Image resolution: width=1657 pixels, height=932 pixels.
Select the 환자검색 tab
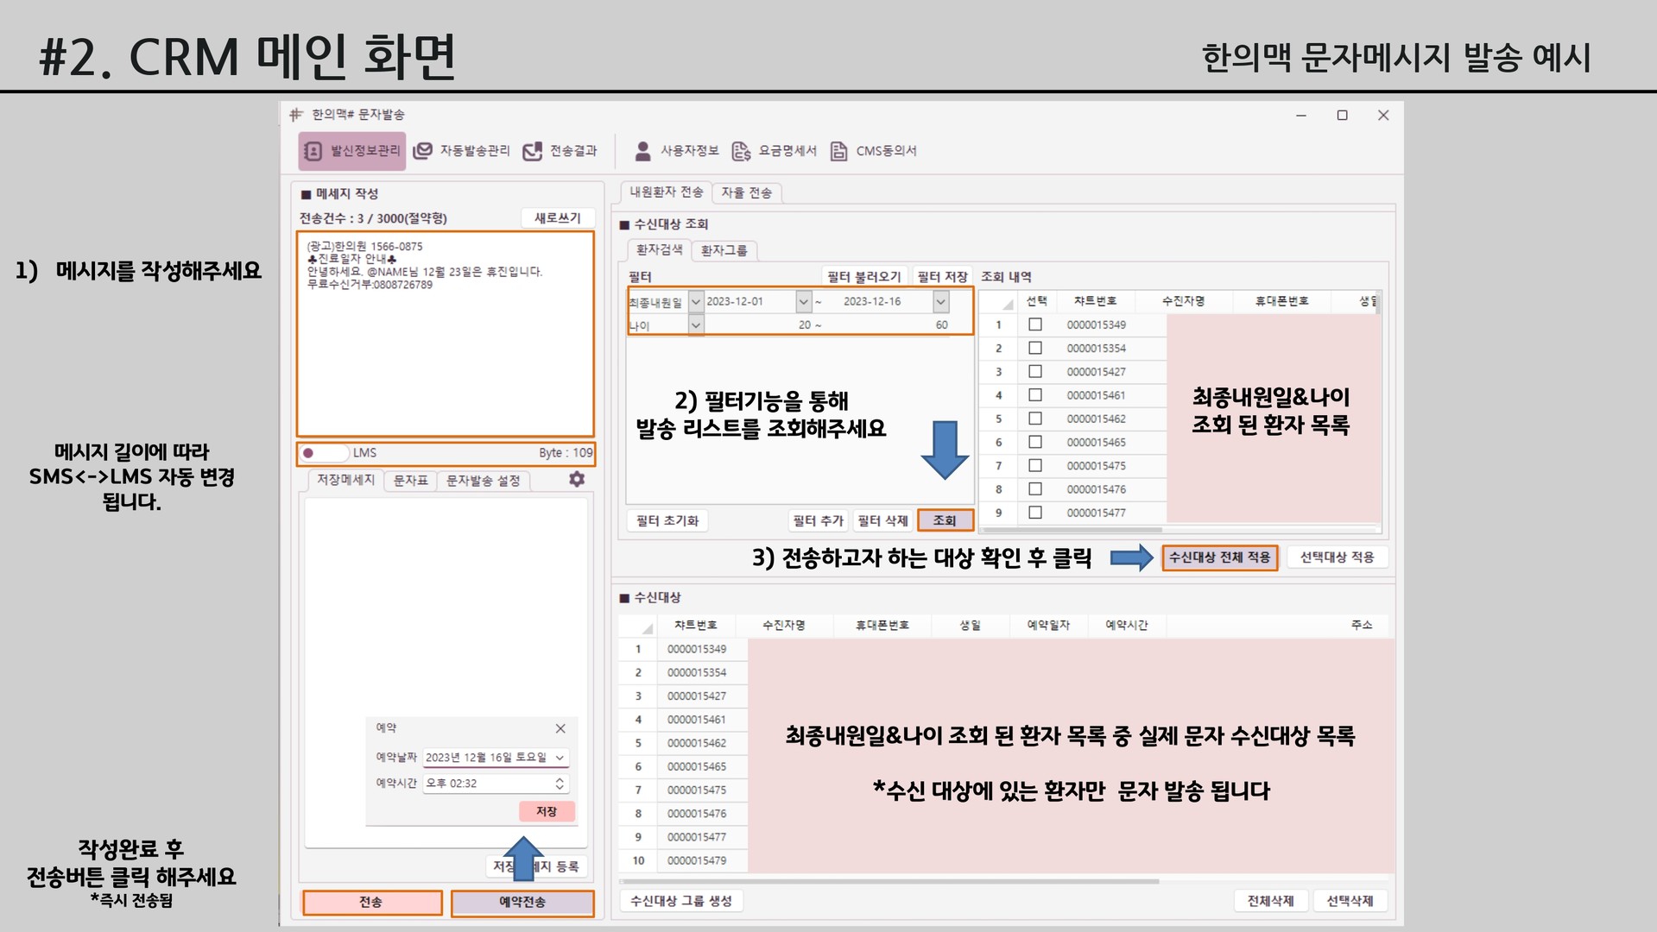coord(659,250)
